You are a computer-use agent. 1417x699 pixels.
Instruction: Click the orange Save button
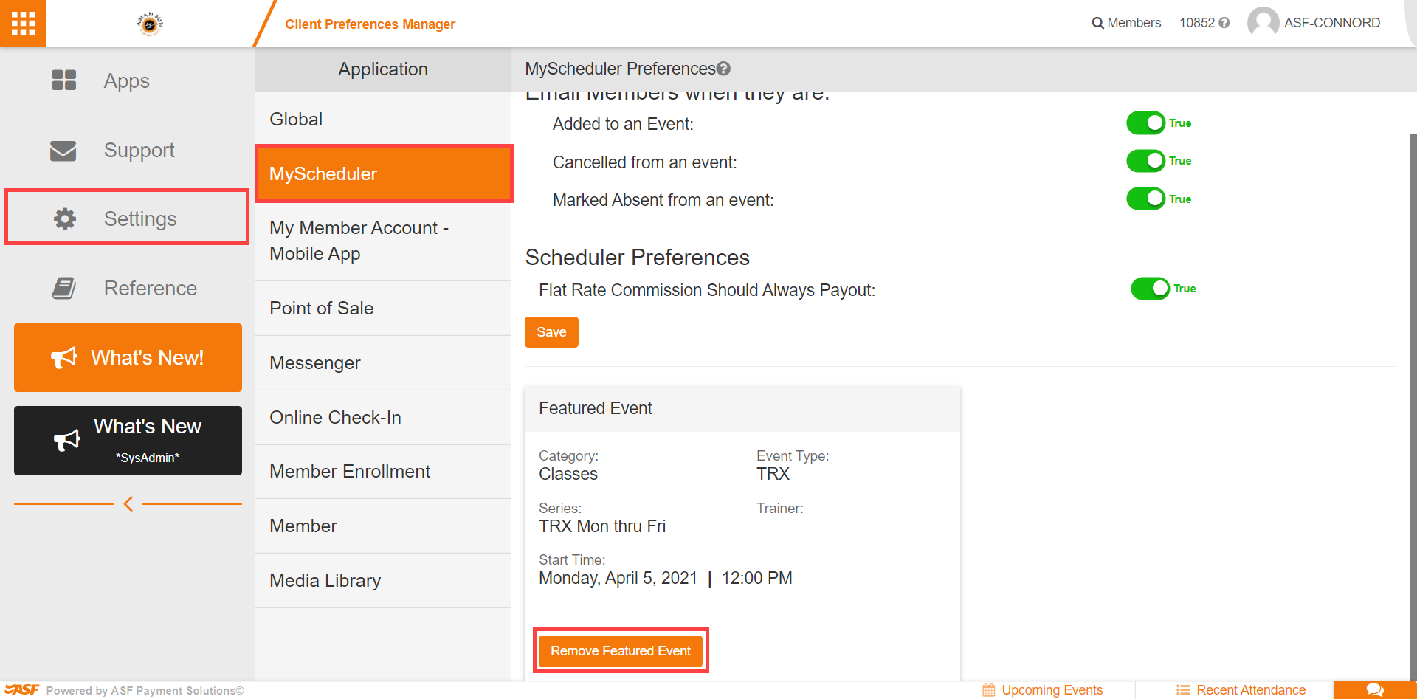point(551,332)
